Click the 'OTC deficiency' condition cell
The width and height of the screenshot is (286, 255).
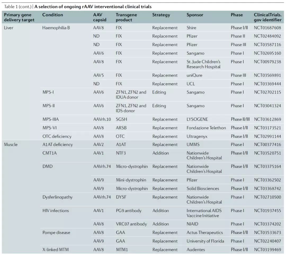[57, 136]
